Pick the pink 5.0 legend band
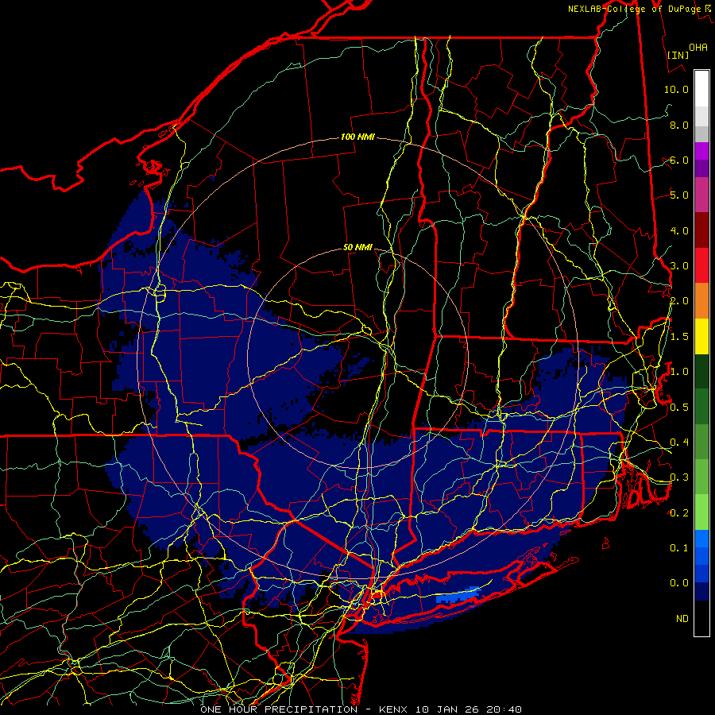 tap(701, 195)
